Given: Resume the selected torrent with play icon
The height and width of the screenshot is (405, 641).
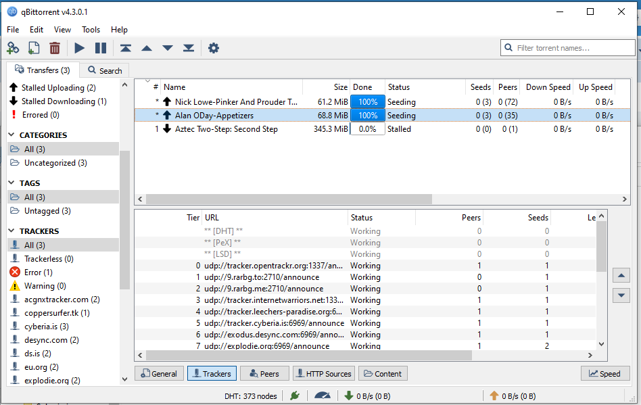Looking at the screenshot, I should tap(79, 48).
